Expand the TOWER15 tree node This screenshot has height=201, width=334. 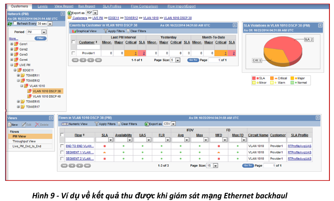[x=18, y=102]
